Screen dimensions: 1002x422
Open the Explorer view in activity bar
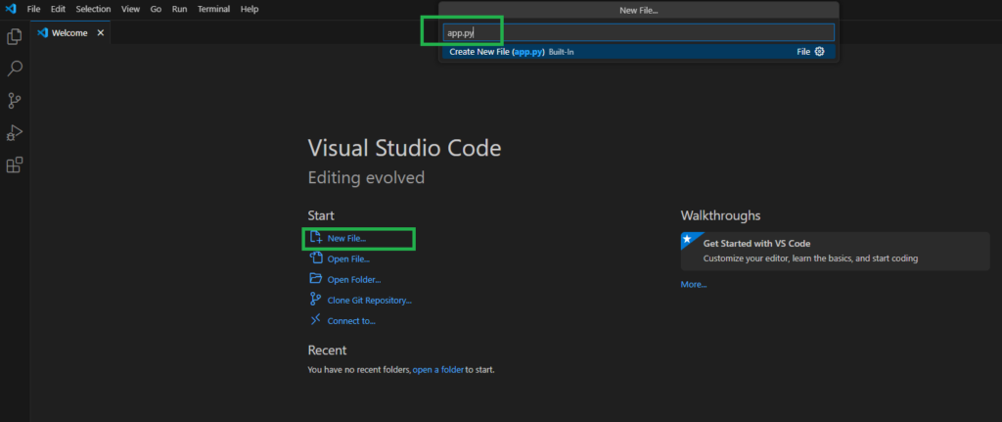[x=15, y=37]
